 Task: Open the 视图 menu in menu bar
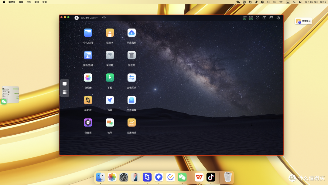[x=29, y=2]
